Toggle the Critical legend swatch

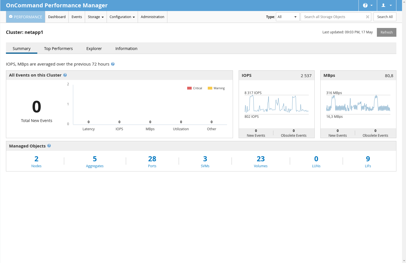(x=189, y=88)
